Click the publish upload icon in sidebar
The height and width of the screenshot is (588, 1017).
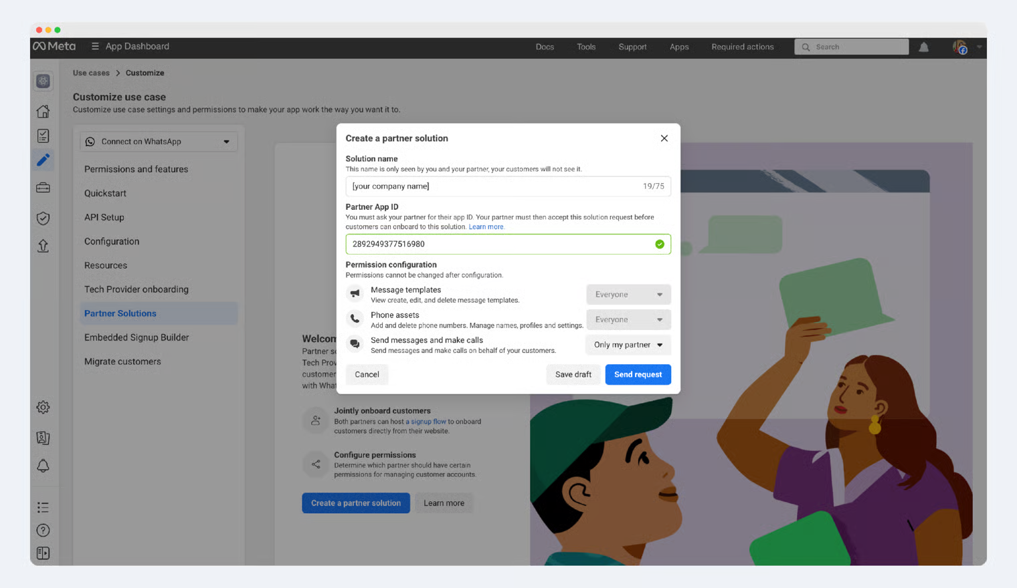(43, 246)
